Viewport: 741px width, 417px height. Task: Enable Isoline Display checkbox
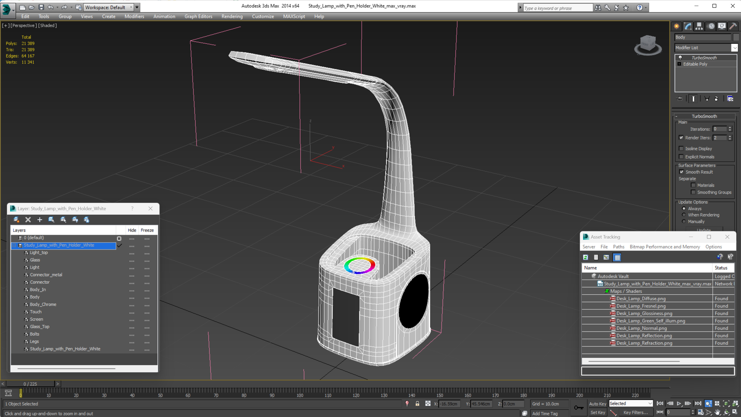(x=681, y=149)
